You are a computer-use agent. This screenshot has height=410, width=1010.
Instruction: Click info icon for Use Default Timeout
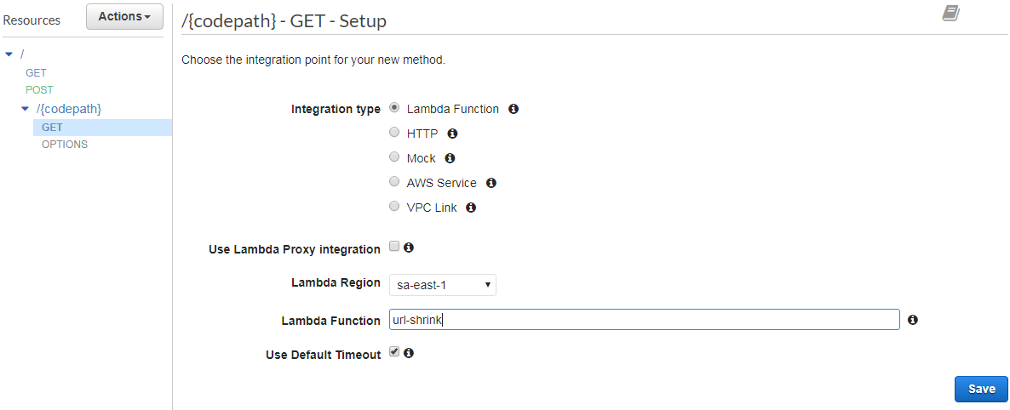[409, 353]
